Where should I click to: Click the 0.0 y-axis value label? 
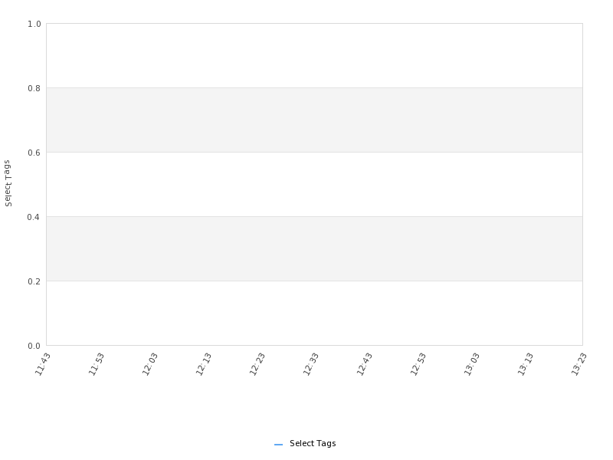click(x=34, y=346)
